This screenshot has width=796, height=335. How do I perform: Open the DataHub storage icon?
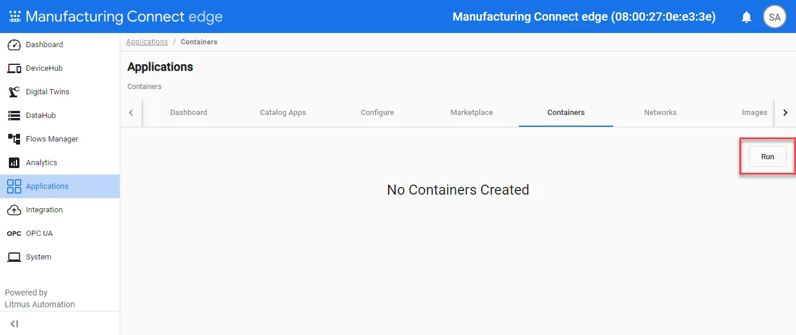14,116
